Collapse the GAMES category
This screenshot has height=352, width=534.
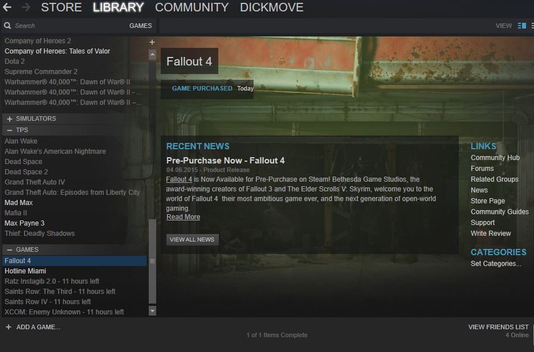point(10,249)
